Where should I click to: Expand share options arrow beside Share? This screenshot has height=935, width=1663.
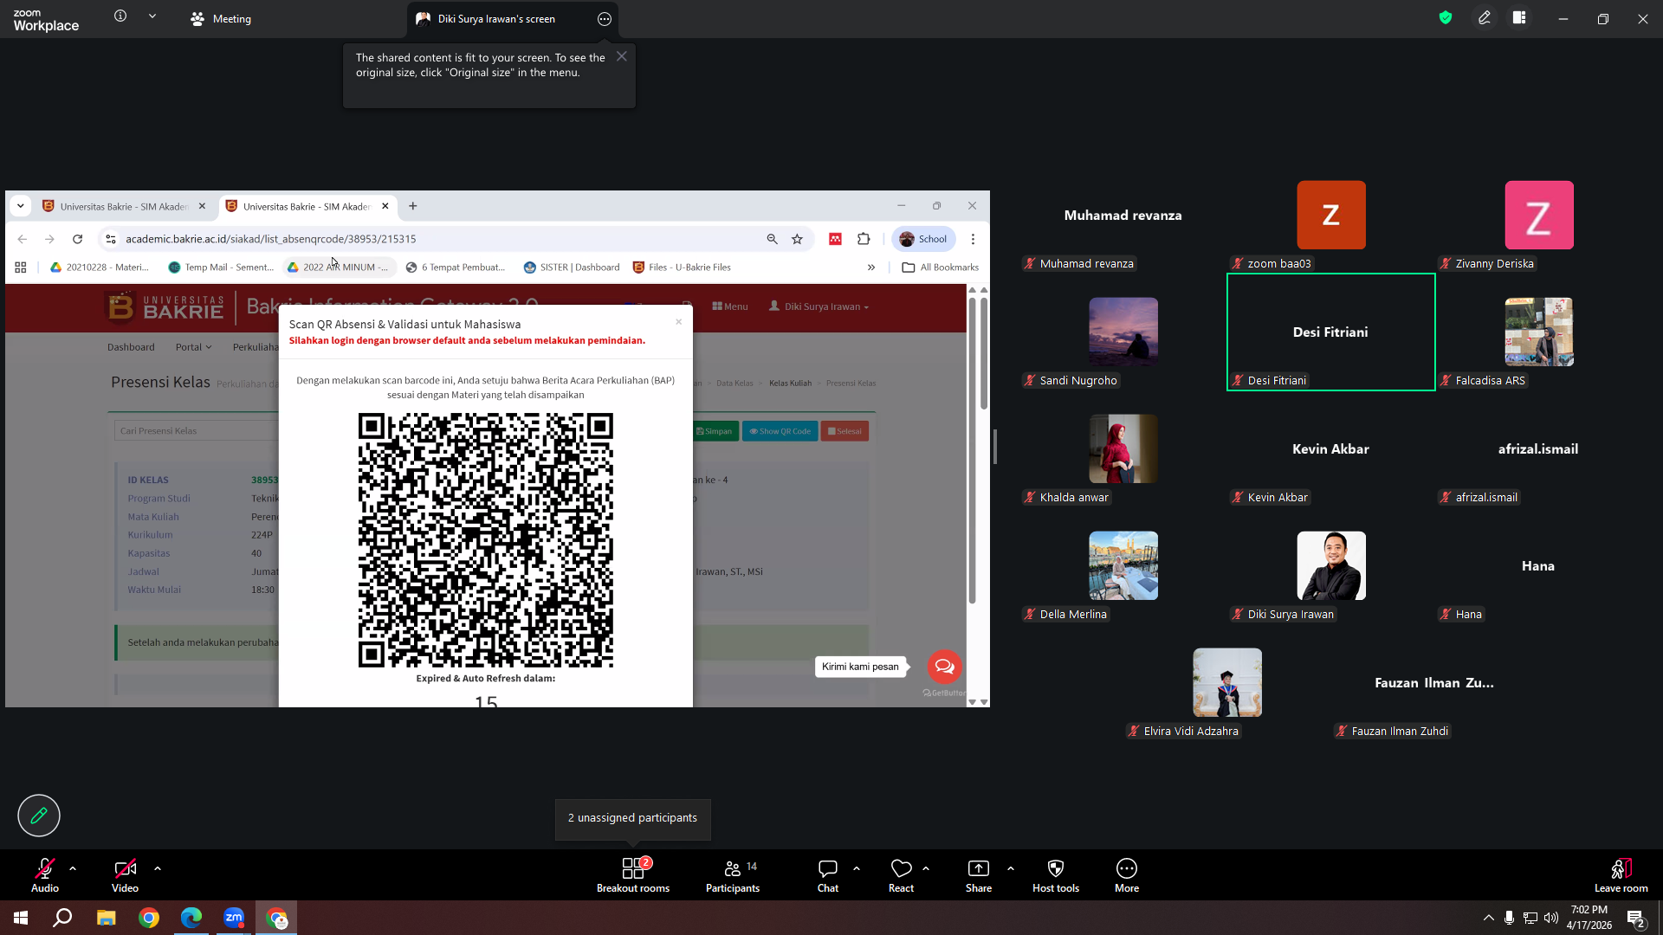1011,868
